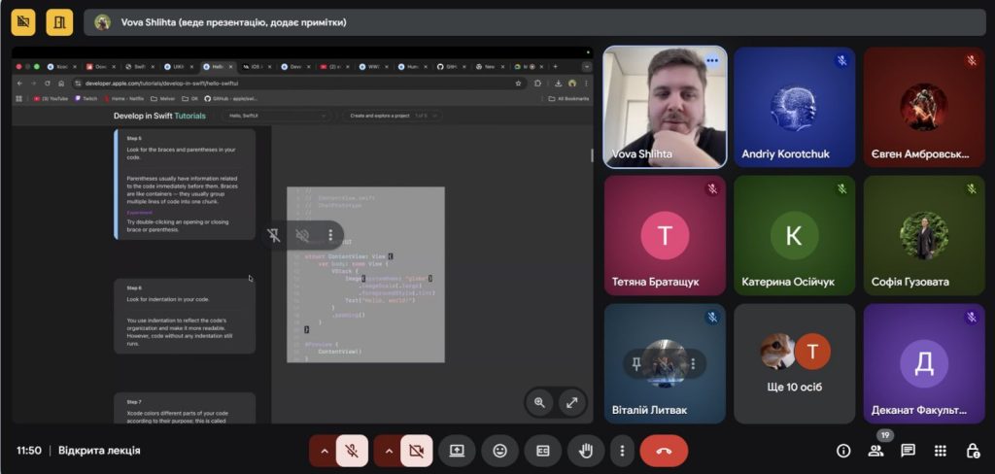Open host controls lock icon
The width and height of the screenshot is (995, 474).
click(972, 451)
